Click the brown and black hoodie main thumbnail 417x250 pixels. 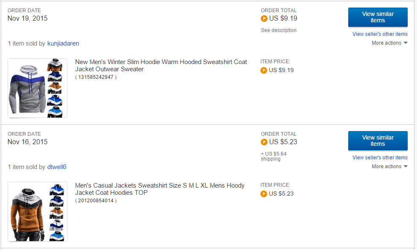[28, 212]
